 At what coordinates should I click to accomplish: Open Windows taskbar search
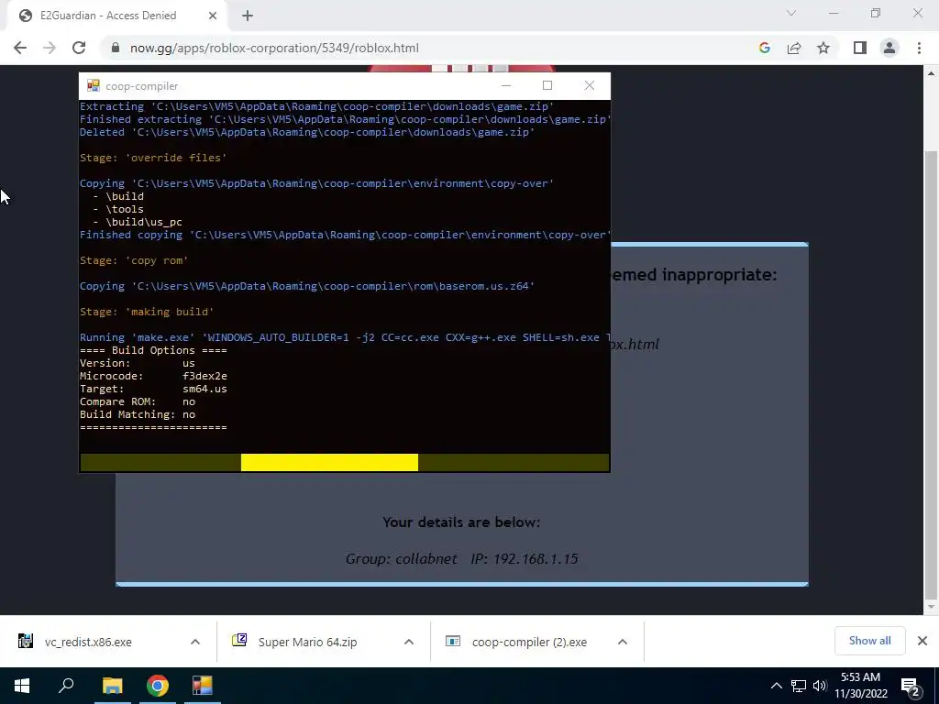(66, 686)
